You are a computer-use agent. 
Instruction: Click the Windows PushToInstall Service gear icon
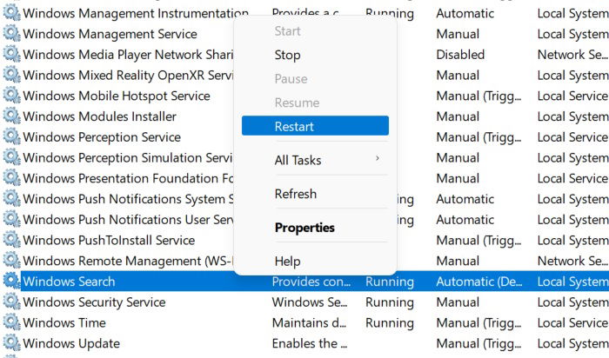(11, 240)
